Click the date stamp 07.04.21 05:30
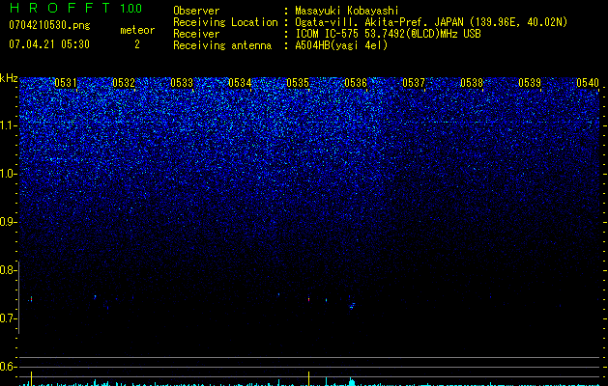This screenshot has height=386, width=608. (49, 44)
